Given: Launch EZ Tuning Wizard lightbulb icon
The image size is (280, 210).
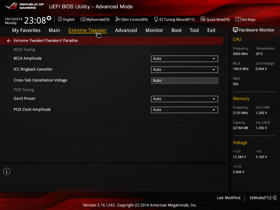Looking at the screenshot, I should pos(156,19).
